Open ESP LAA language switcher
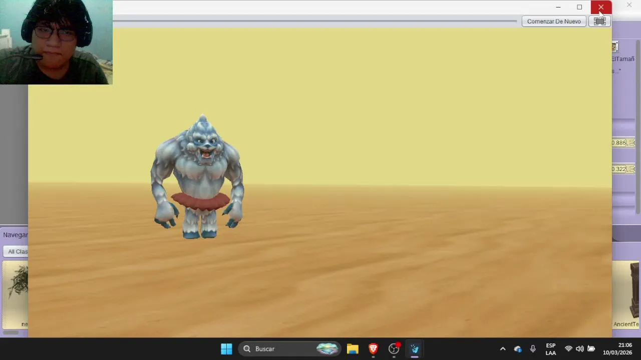Viewport: 641px width, 360px height. (x=550, y=349)
